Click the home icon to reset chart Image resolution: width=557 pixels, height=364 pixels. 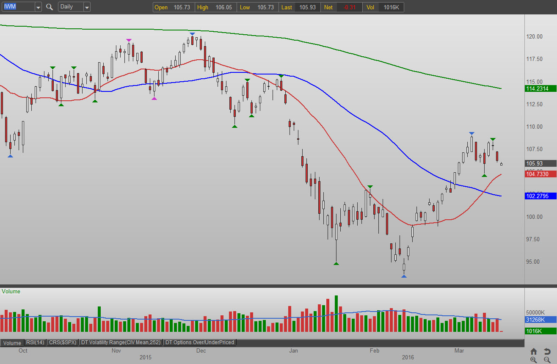[x=534, y=351]
